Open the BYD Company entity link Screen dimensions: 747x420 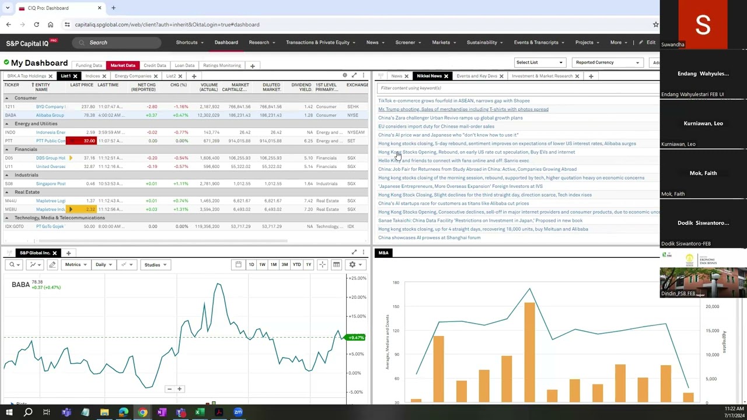[x=51, y=107]
